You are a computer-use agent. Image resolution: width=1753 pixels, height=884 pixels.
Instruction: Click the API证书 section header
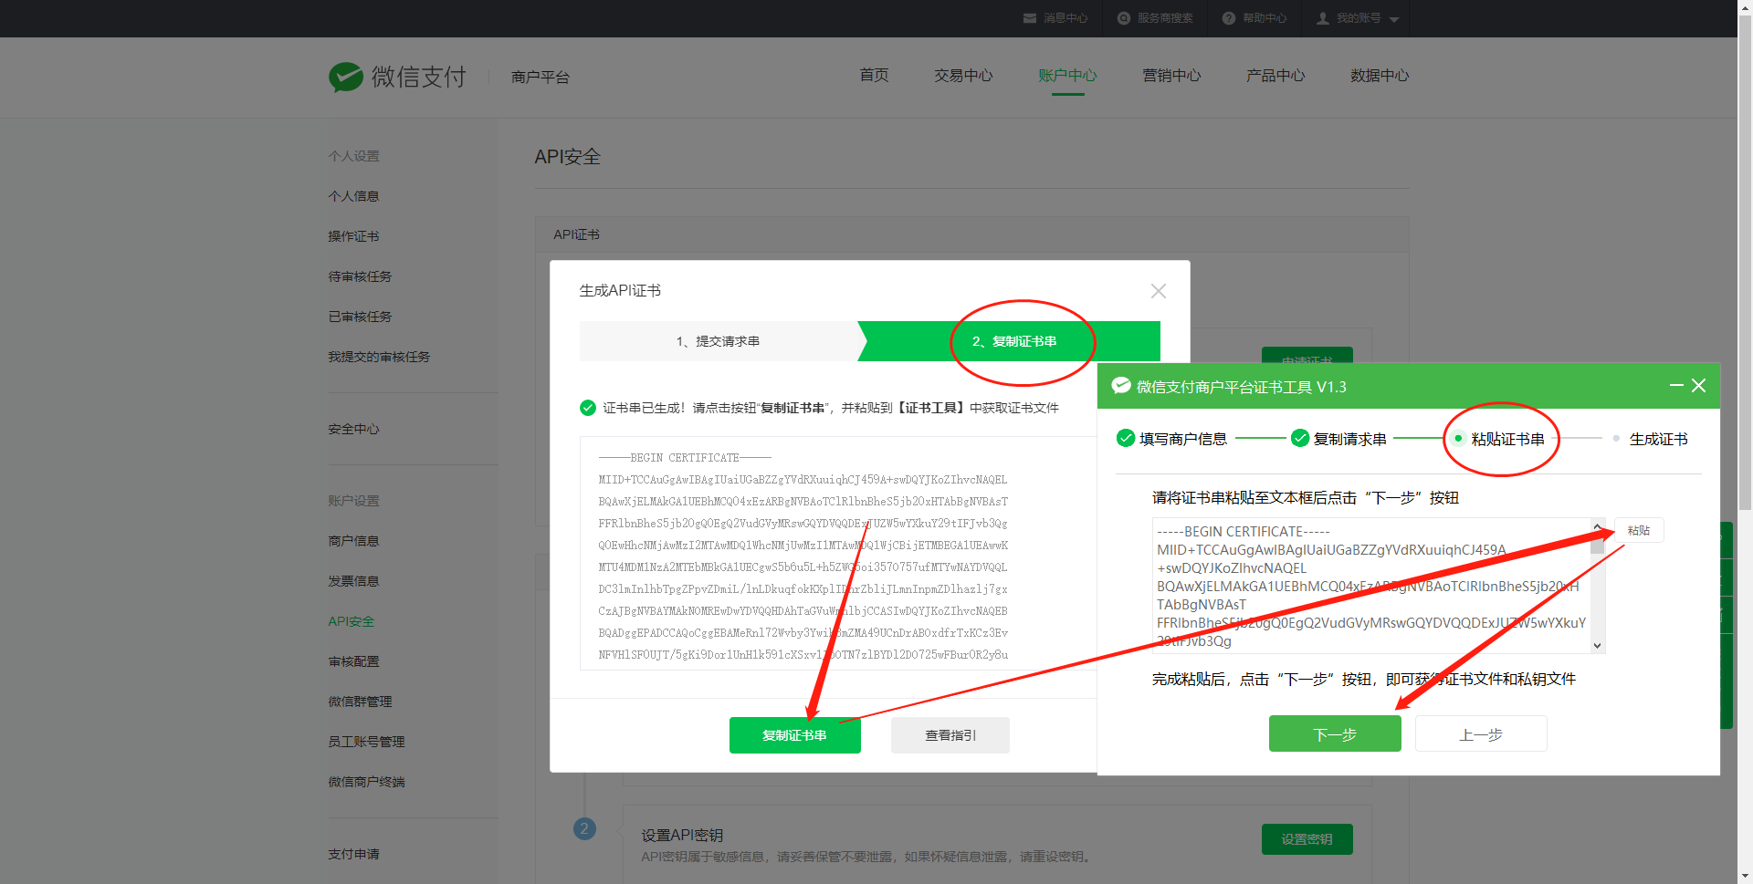coord(971,234)
